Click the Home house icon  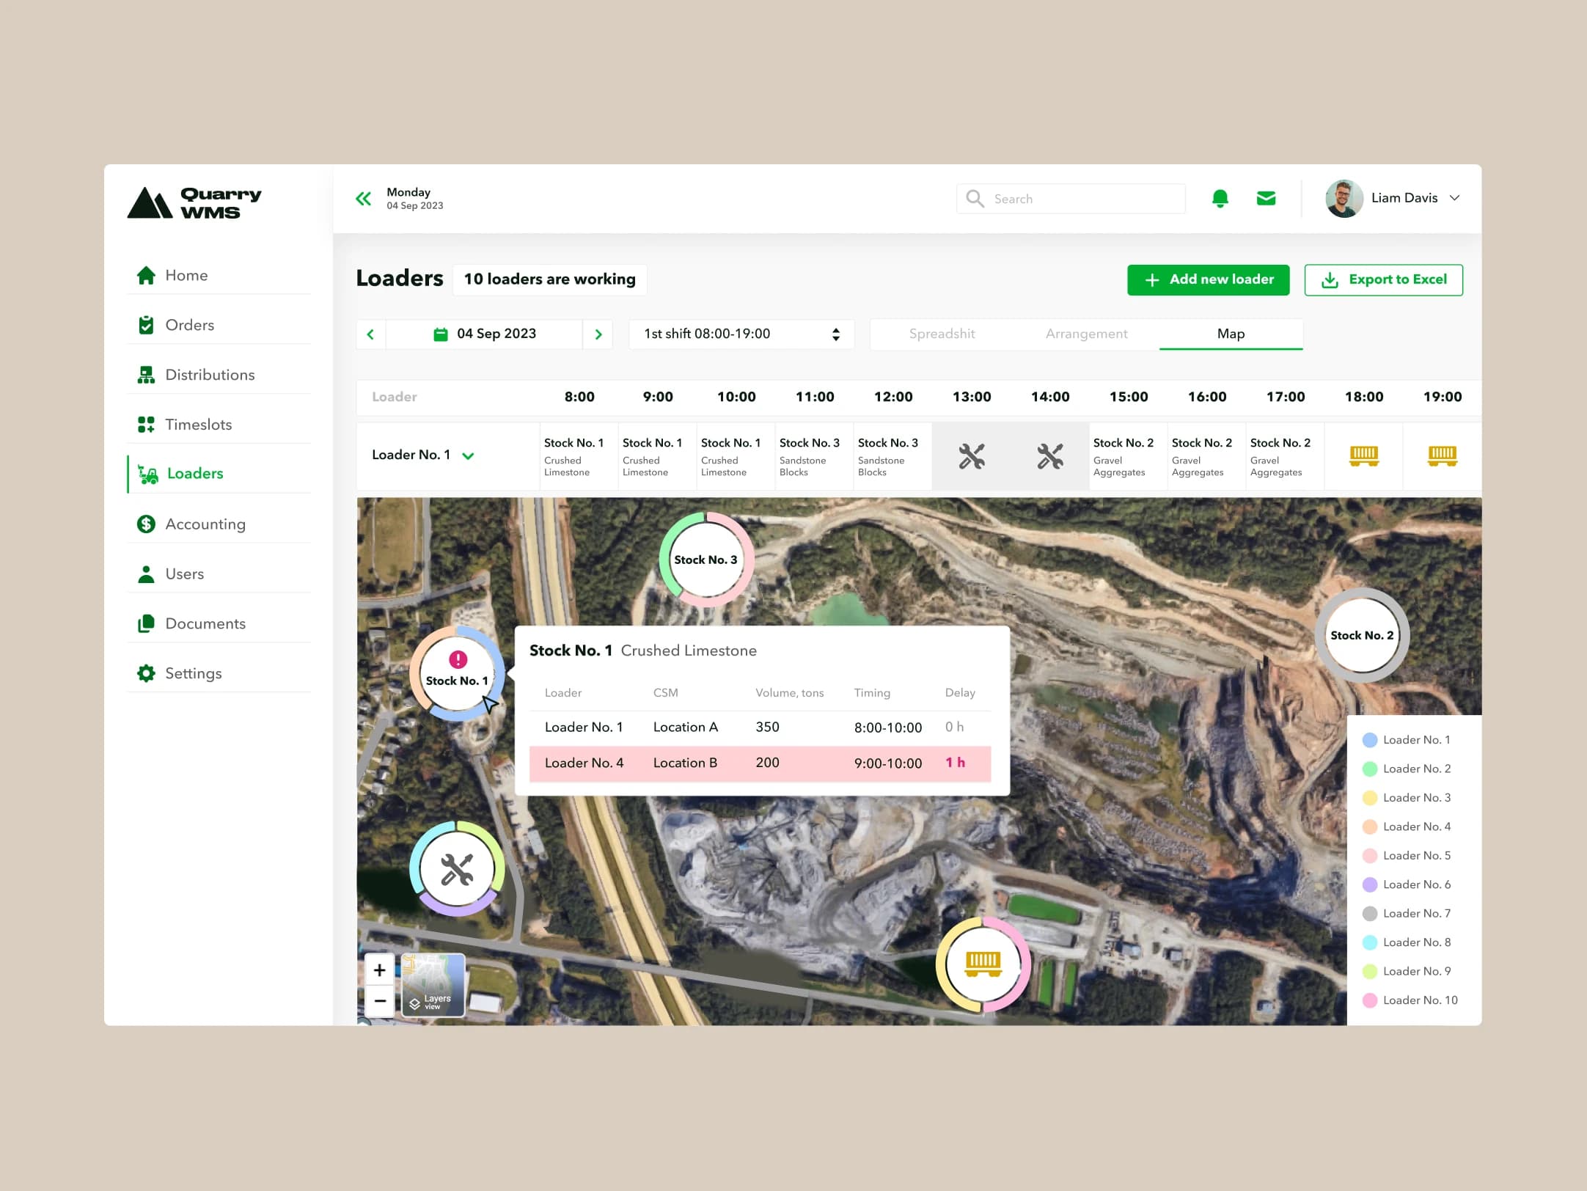[x=146, y=275]
